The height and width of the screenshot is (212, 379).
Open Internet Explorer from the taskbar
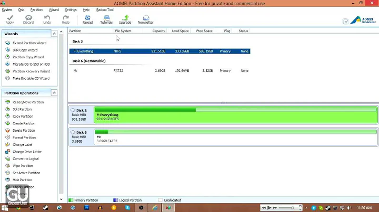[155, 207]
